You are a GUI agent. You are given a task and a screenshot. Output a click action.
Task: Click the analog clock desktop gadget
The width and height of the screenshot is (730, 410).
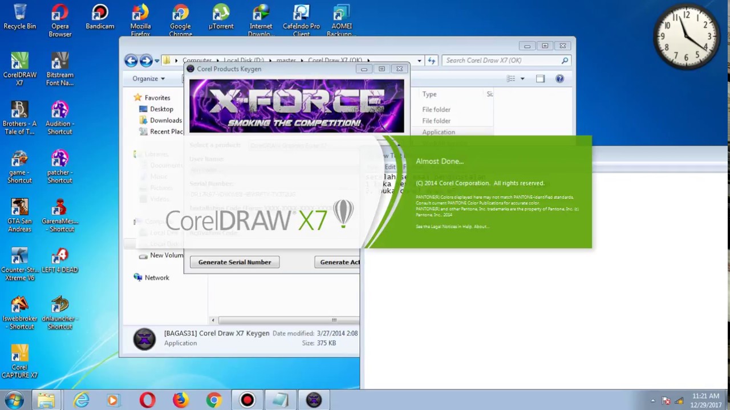click(687, 37)
